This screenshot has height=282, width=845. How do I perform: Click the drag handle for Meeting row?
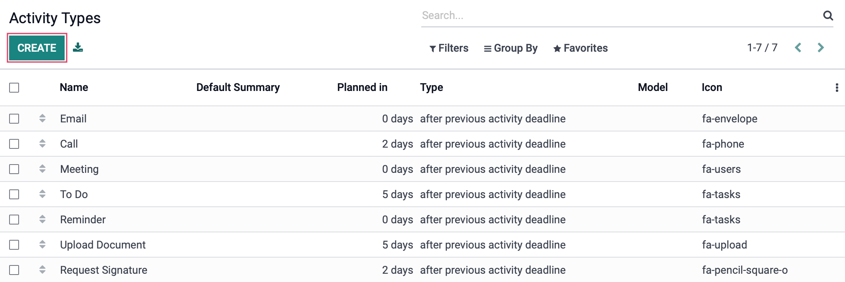42,169
